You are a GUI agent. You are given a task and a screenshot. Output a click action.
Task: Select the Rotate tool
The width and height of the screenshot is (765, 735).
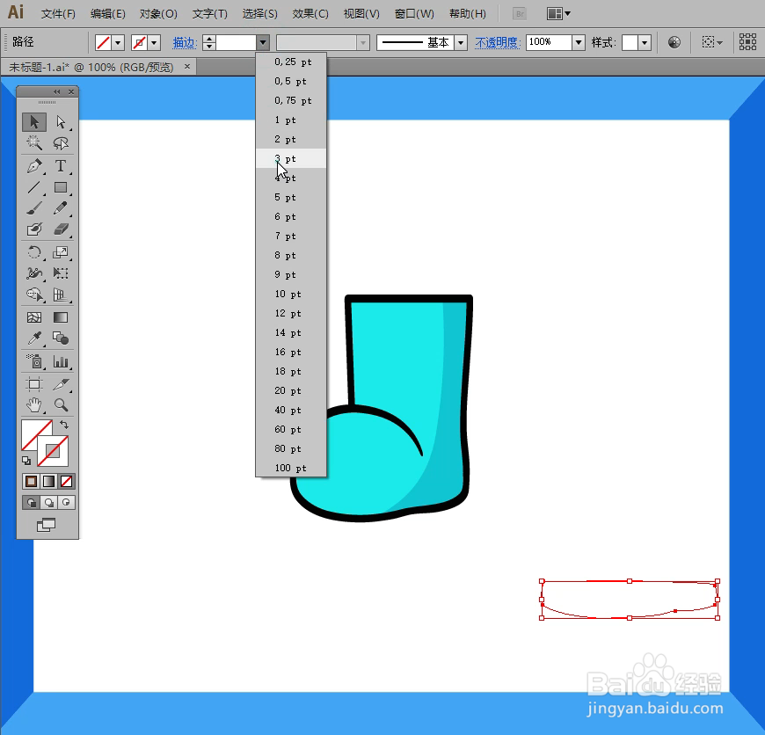point(34,252)
